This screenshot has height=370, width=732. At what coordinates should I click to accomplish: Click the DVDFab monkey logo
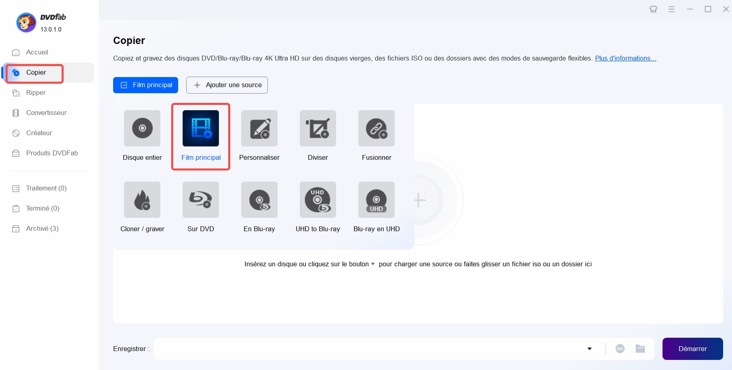26,23
